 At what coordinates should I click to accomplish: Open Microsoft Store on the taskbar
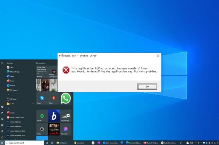tap(93, 143)
